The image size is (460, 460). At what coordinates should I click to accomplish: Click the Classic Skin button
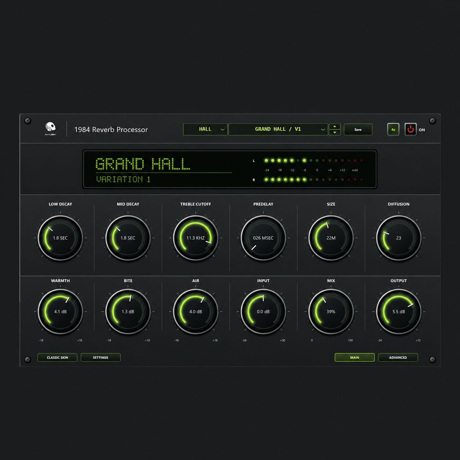(x=57, y=357)
